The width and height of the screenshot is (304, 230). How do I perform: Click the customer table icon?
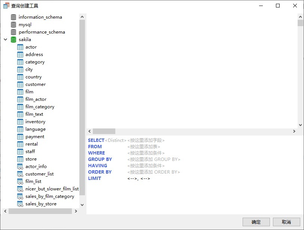tap(20, 84)
